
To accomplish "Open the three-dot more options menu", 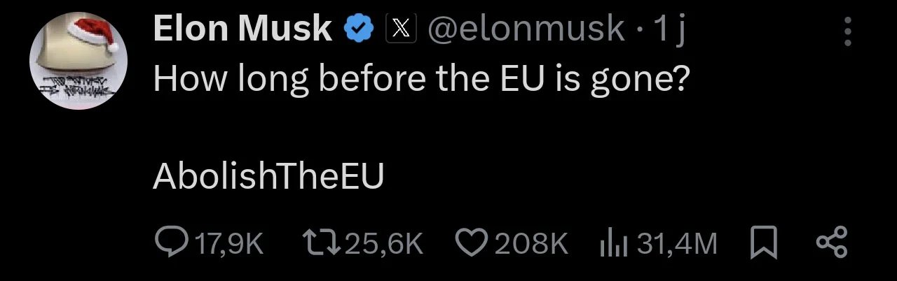I will click(x=848, y=31).
